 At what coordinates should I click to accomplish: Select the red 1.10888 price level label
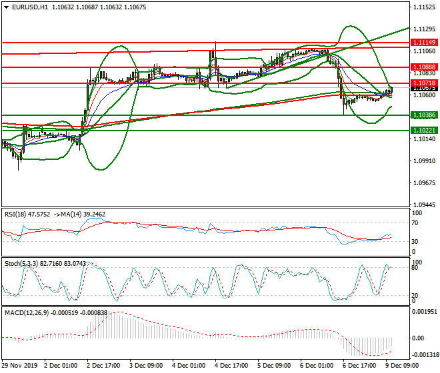[424, 67]
